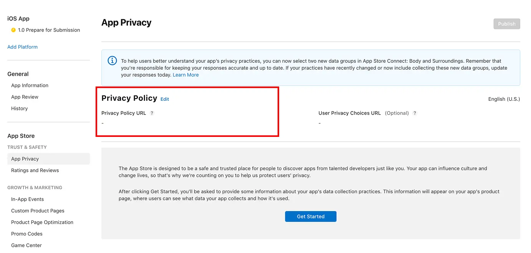Click the (Optional) text beside User Privacy Choices URL
This screenshot has width=531, height=253.
click(397, 113)
